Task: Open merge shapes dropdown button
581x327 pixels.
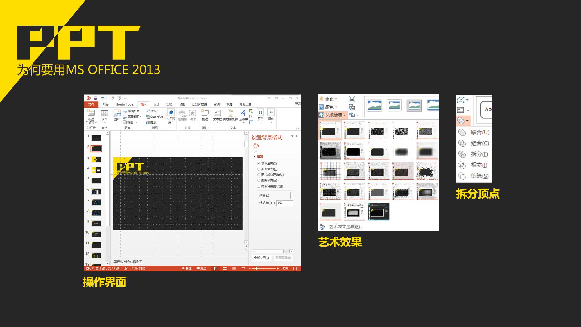Action: point(463,120)
